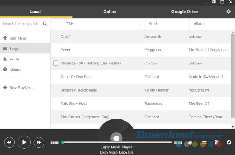Start playback with the Play button
235x155 pixels.
point(24,142)
